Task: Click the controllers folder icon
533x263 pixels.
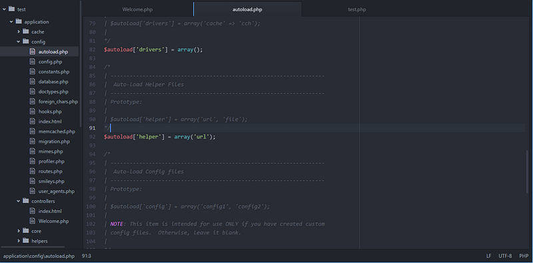Action: click(x=25, y=201)
